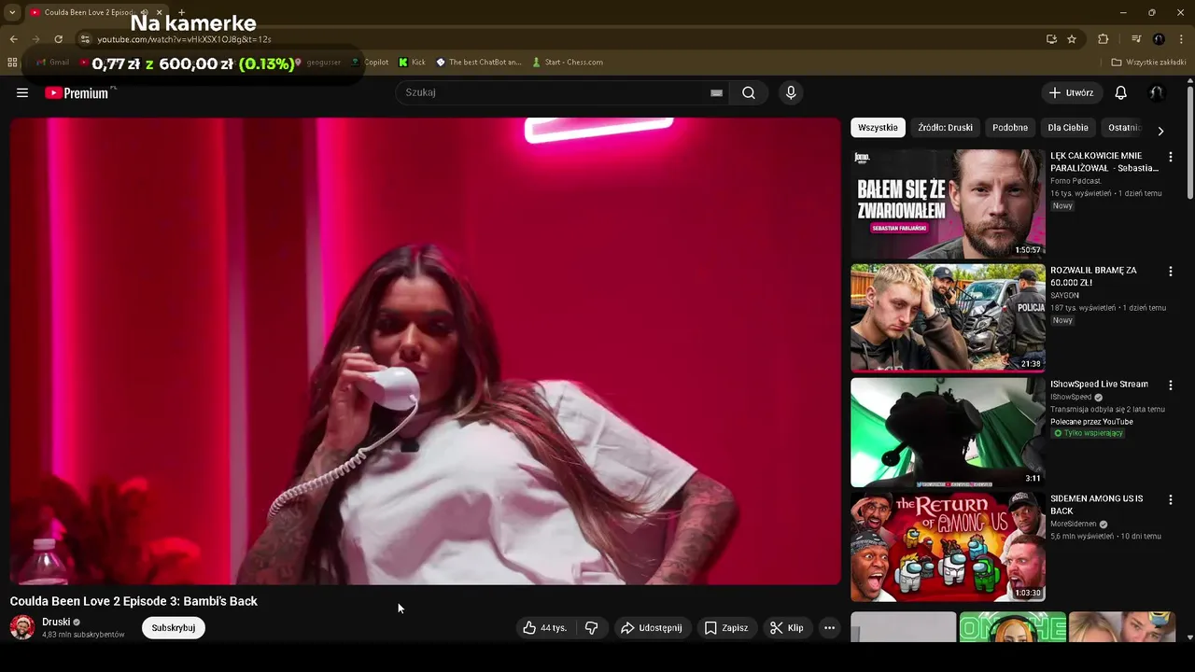Viewport: 1195px width, 672px height.
Task: Like the video with 44 tys. thumbs up
Action: (x=545, y=628)
